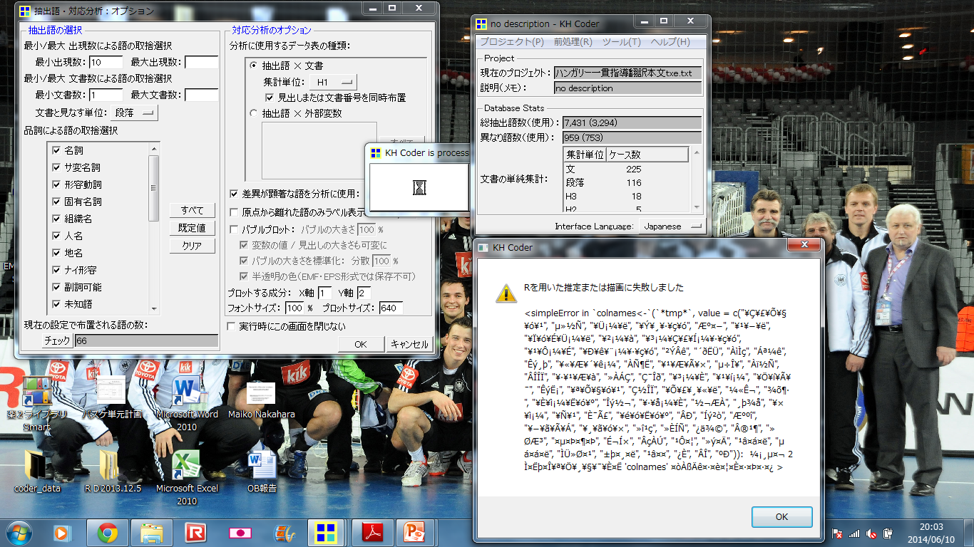Click the キャンセル button

(409, 344)
